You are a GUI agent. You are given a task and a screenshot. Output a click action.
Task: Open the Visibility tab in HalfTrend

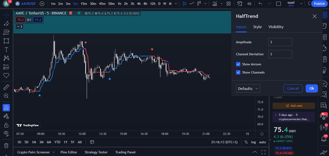pos(276,27)
